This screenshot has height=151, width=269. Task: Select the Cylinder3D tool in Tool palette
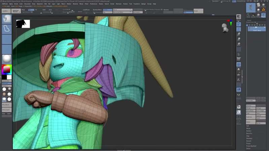[x=258, y=5]
